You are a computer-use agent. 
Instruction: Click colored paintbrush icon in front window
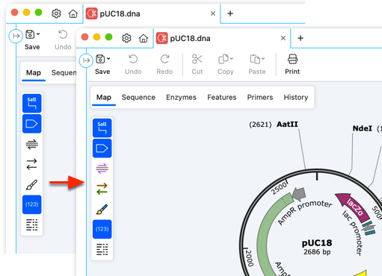(x=102, y=209)
